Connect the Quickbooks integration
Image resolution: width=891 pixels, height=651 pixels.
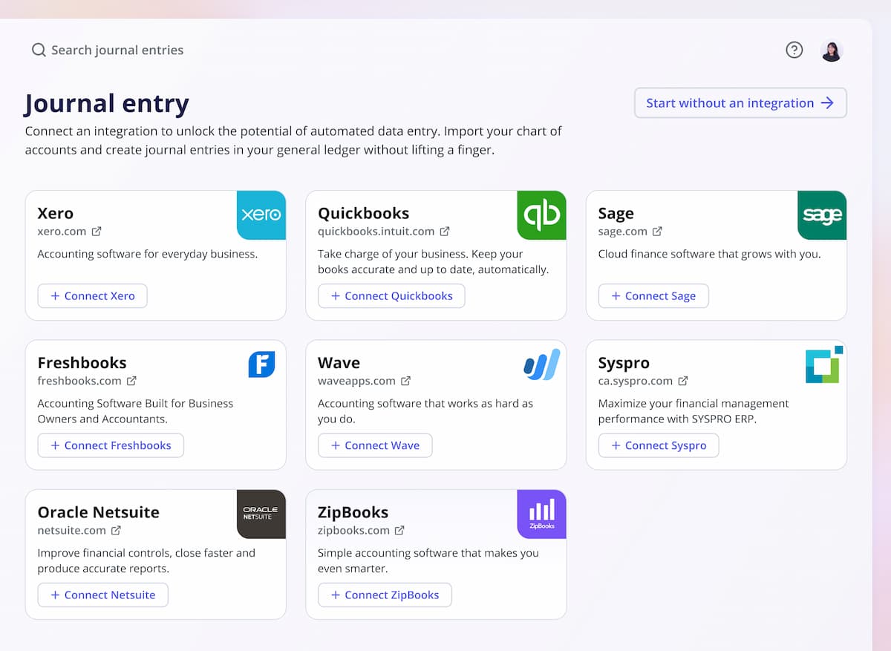[x=391, y=295]
